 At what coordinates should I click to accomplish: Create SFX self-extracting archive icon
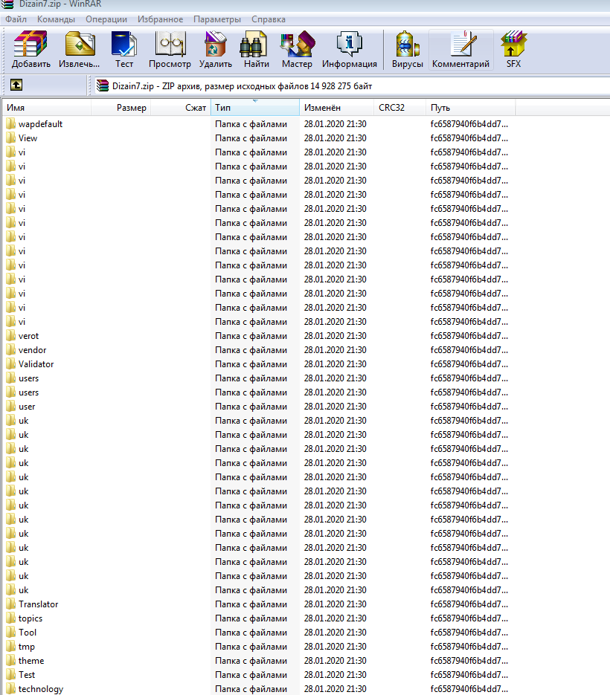[513, 50]
